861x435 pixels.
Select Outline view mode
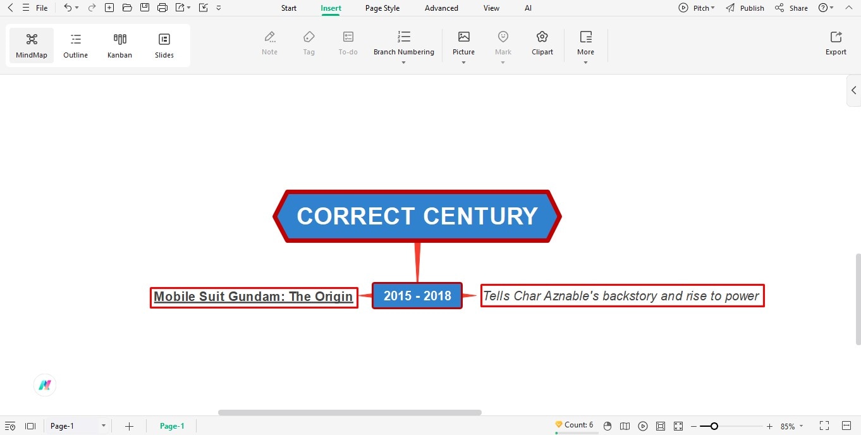click(x=75, y=46)
